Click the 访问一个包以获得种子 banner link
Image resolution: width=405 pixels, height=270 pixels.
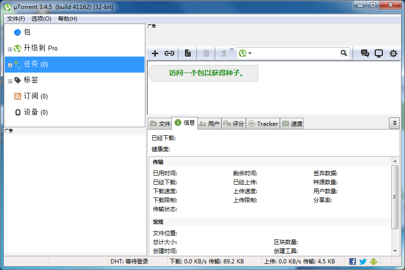pyautogui.click(x=206, y=73)
